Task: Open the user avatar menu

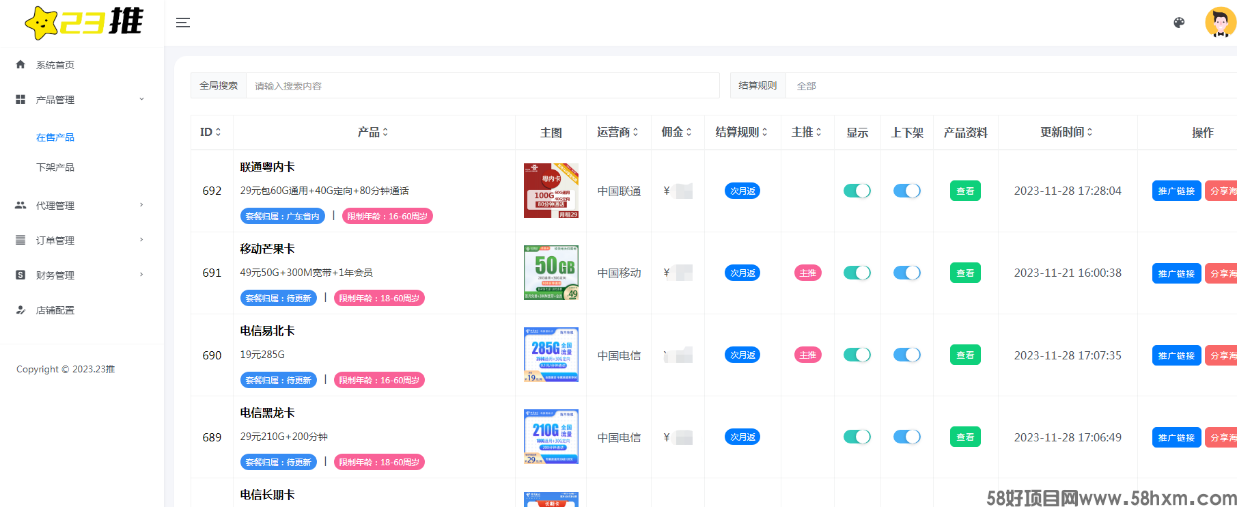Action: [x=1221, y=23]
